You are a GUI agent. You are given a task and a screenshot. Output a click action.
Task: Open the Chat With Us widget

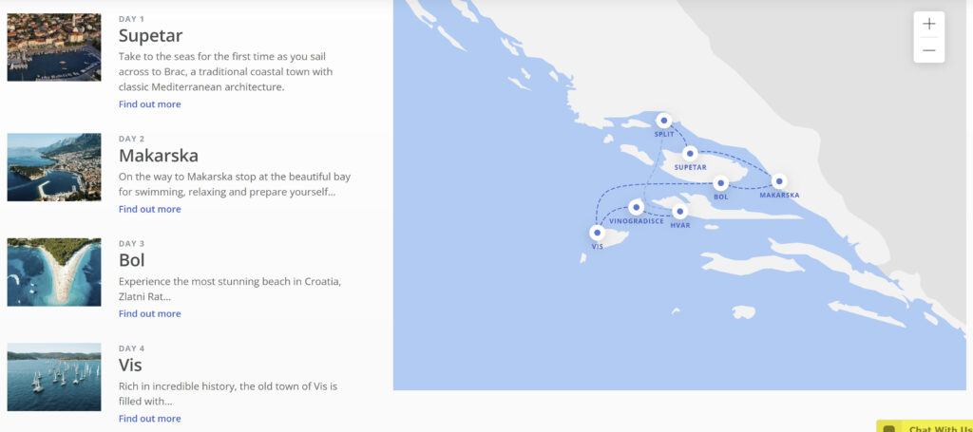(925, 426)
